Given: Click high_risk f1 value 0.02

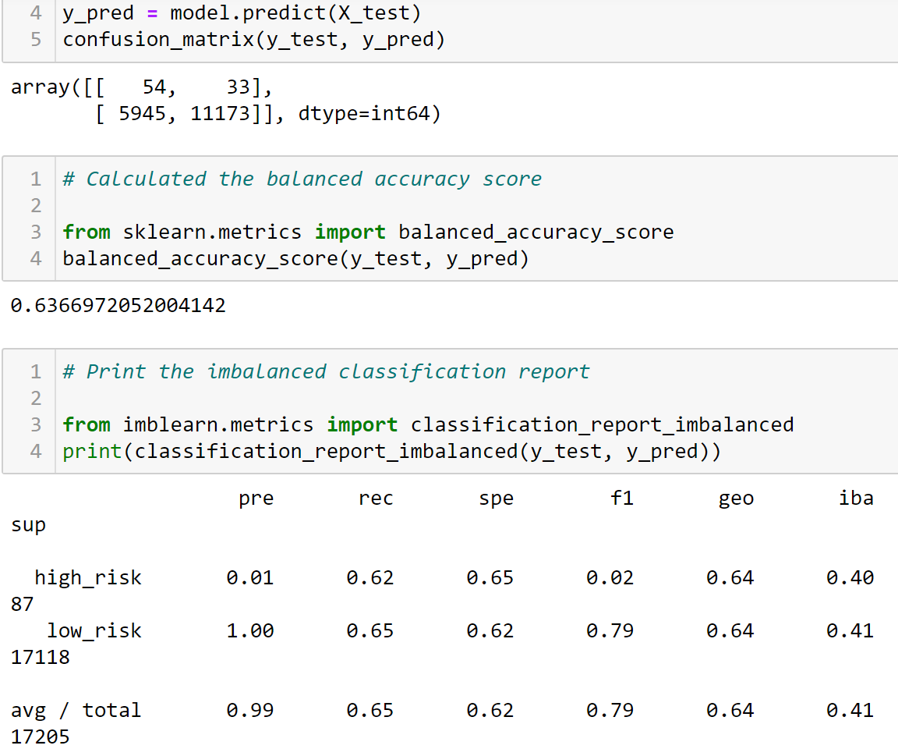Looking at the screenshot, I should tap(610, 577).
